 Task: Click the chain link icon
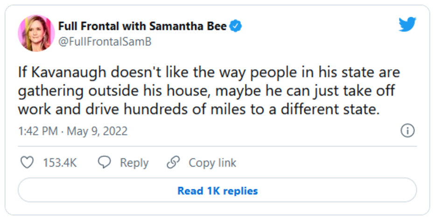(173, 163)
